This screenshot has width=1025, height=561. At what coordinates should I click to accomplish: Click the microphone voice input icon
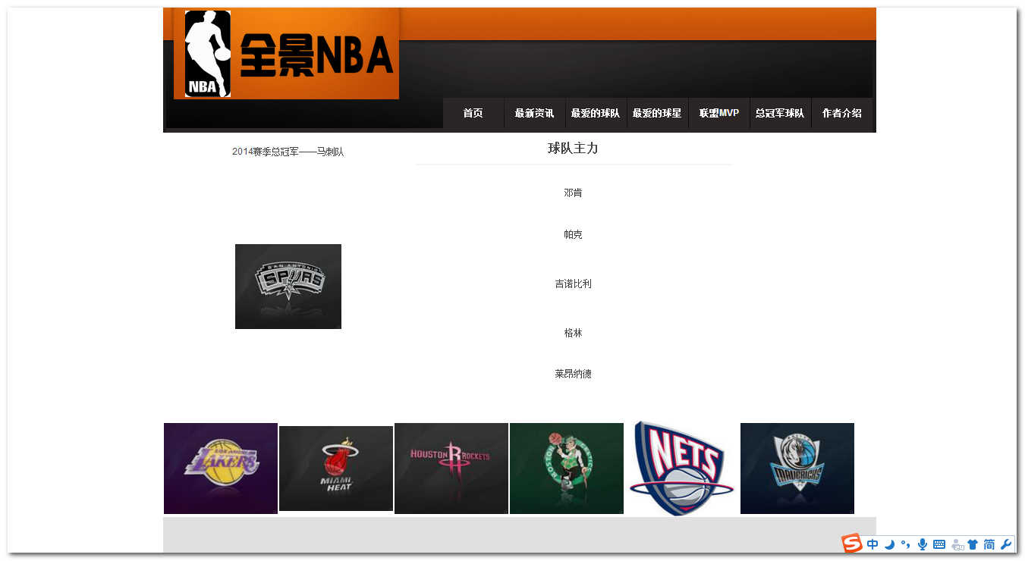923,544
